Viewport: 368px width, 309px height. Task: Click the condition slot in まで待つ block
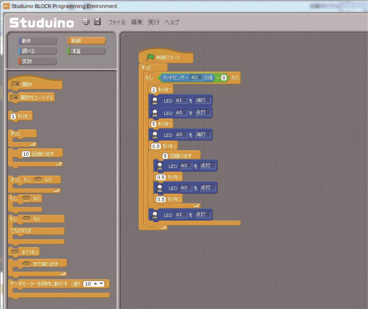15,252
